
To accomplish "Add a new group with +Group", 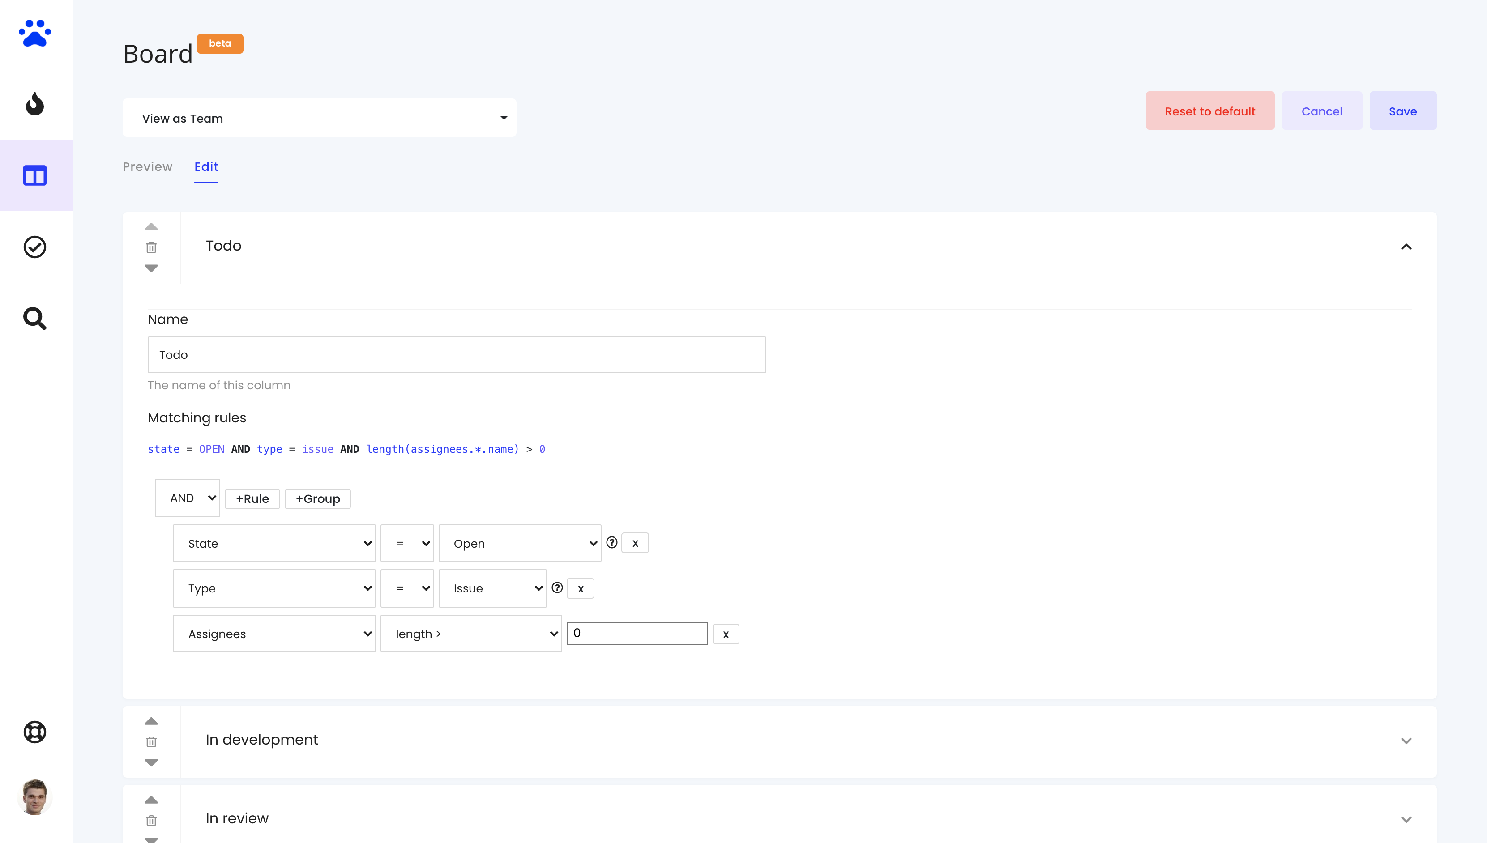I will point(318,499).
